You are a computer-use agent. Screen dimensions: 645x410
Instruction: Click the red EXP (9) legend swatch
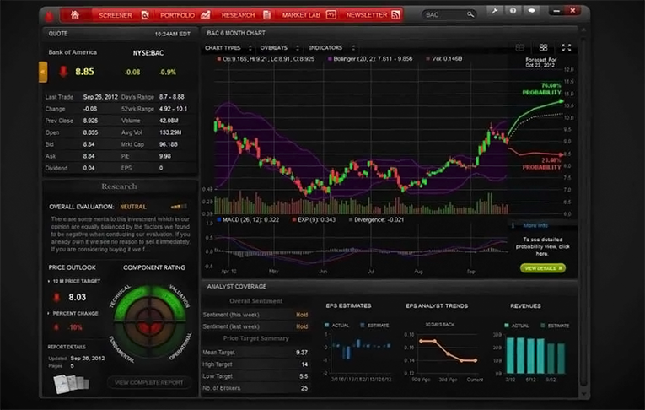click(x=294, y=220)
